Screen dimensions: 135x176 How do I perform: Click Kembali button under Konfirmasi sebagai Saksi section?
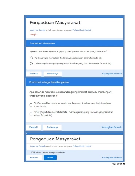click(33, 127)
